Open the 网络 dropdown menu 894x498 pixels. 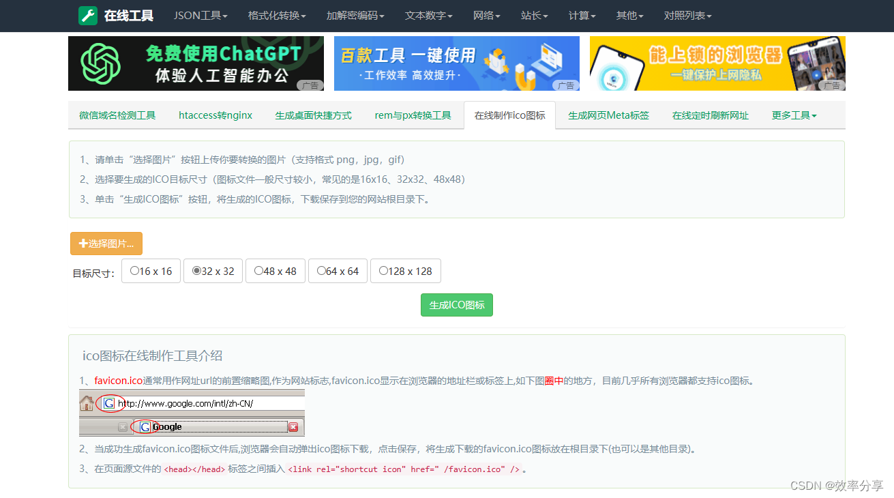pos(486,16)
